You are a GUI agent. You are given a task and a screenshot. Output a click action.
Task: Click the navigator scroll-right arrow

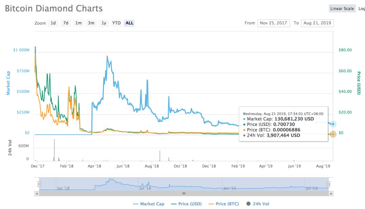[x=331, y=193]
